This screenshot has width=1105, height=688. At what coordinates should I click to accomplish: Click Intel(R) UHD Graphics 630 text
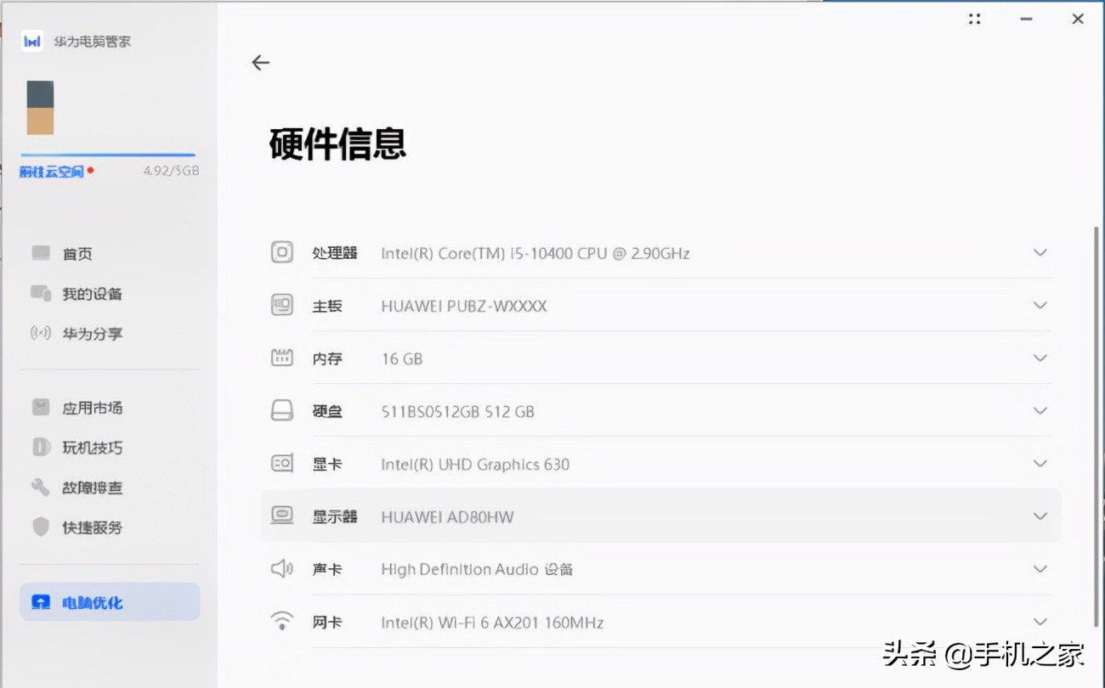pyautogui.click(x=474, y=464)
